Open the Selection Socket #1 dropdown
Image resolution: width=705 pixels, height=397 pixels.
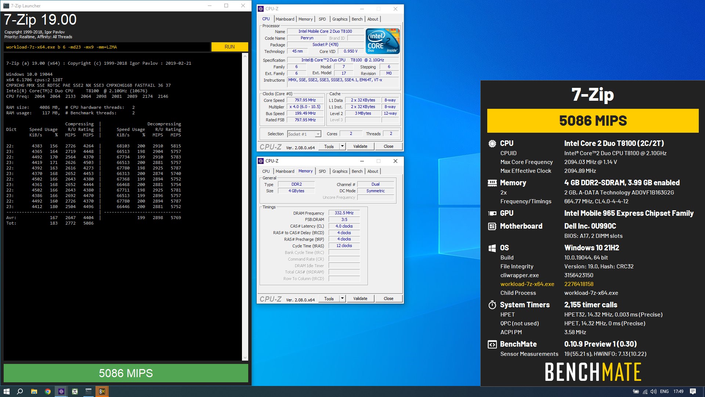coord(304,134)
